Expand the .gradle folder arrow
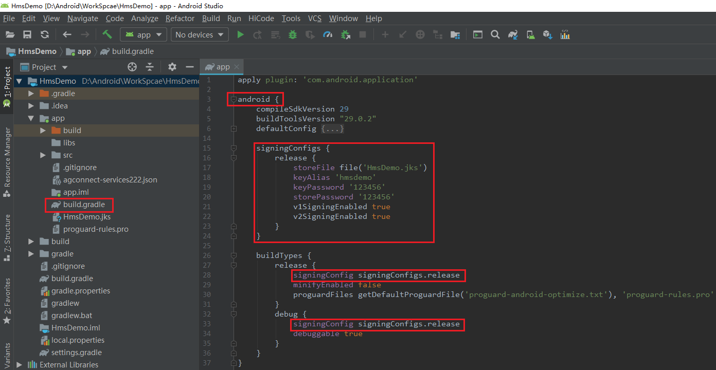This screenshot has width=716, height=370. (x=31, y=94)
